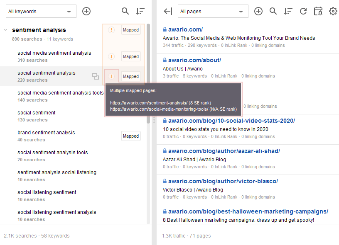The height and width of the screenshot is (245, 339).
Task: Click the 890 searches group summary
Action: (43, 39)
